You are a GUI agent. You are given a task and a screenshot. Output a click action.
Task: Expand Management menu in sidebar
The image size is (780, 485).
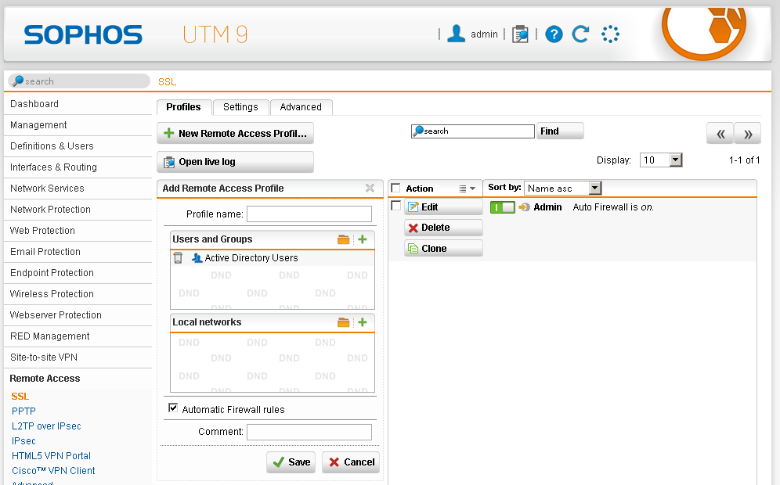coord(78,125)
